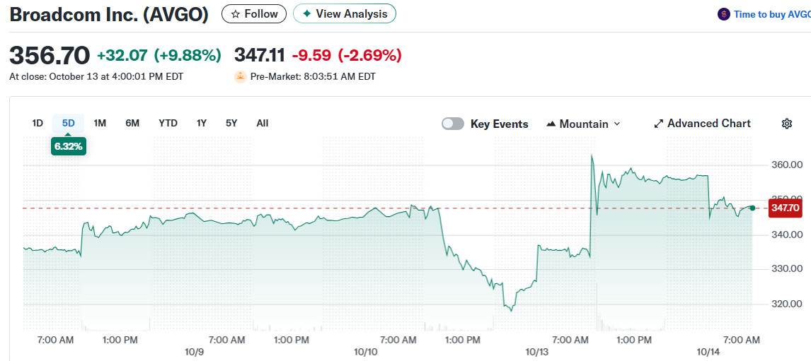Select the 1Y time range

[x=202, y=123]
